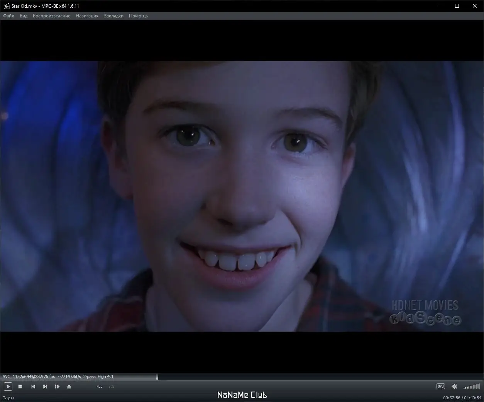This screenshot has height=402, width=484.
Task: Click the Пауза status text
Action: [8, 398]
